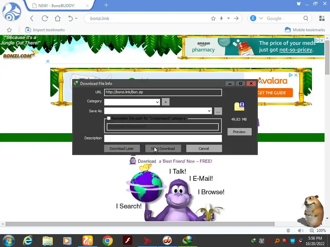Open Windows Media Player from taskbar

point(67,241)
